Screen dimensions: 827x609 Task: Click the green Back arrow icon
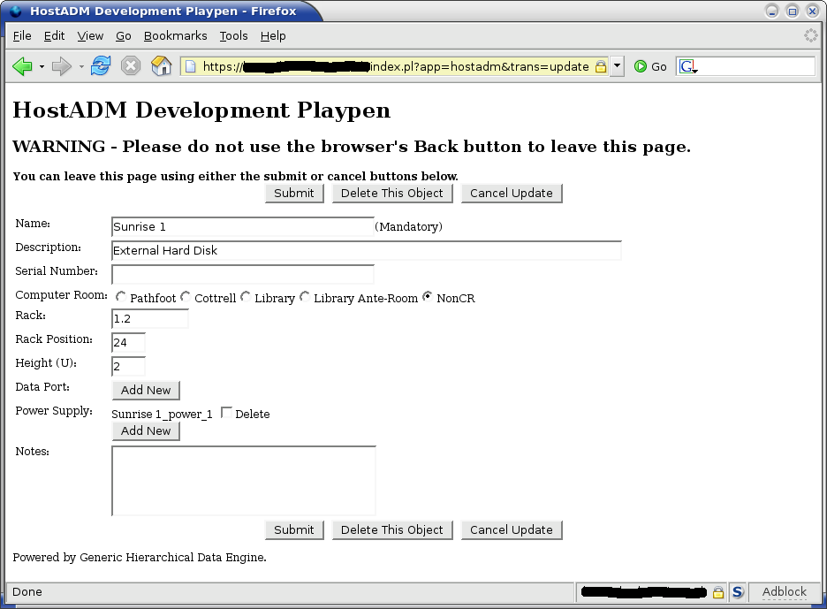pos(22,66)
